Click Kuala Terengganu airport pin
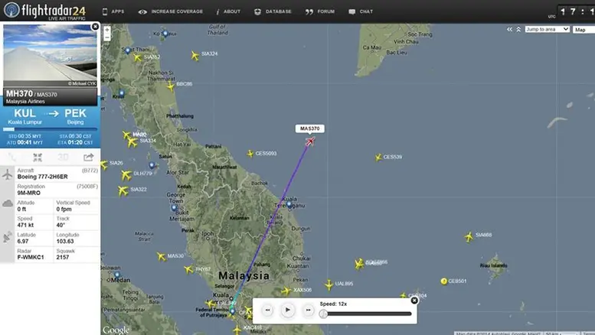 click(289, 205)
